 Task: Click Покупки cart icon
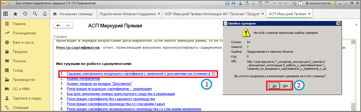point(7,61)
